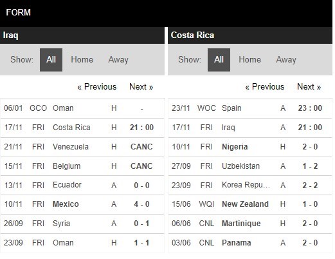Go to Next Iraq fixtures
The height and width of the screenshot is (259, 335).
pyautogui.click(x=141, y=87)
